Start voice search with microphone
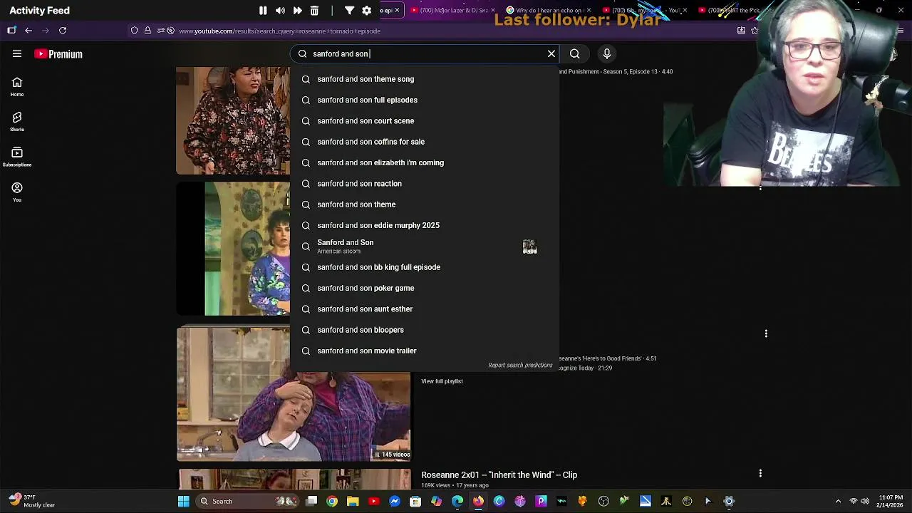This screenshot has height=513, width=912. 607,53
